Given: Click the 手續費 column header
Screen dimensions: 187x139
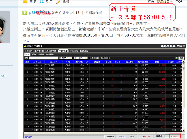Looking at the screenshot, I should click(x=171, y=62).
